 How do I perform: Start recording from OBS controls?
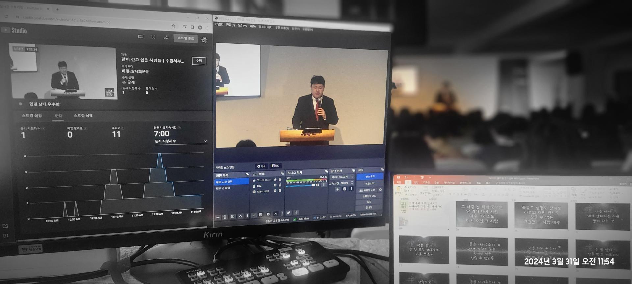tap(370, 184)
